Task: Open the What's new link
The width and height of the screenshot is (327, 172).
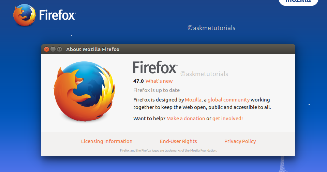Action: coord(159,81)
